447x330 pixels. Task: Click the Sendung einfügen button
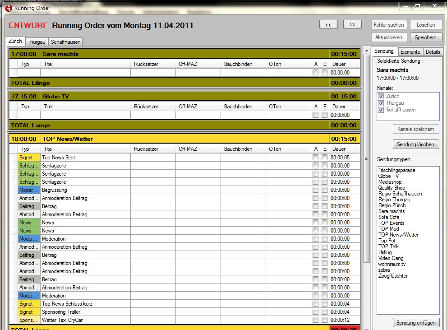(x=416, y=322)
